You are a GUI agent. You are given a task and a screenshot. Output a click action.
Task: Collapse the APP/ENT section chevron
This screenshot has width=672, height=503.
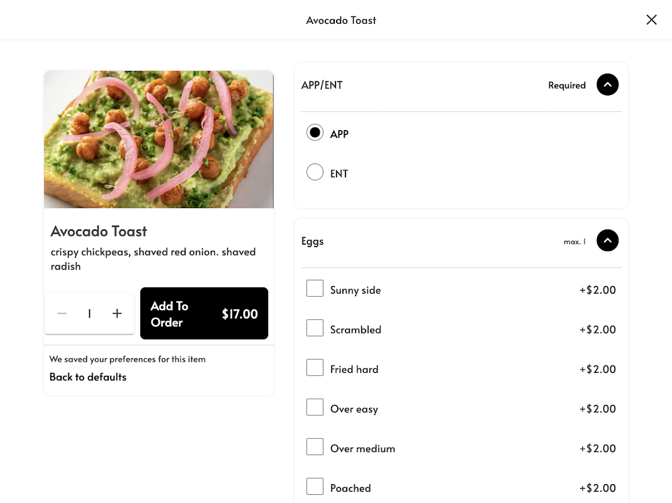(x=607, y=85)
